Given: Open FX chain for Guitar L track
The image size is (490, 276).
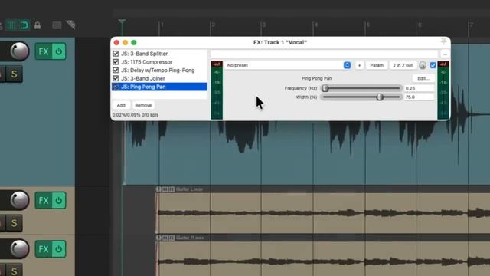Looking at the screenshot, I should [43, 200].
